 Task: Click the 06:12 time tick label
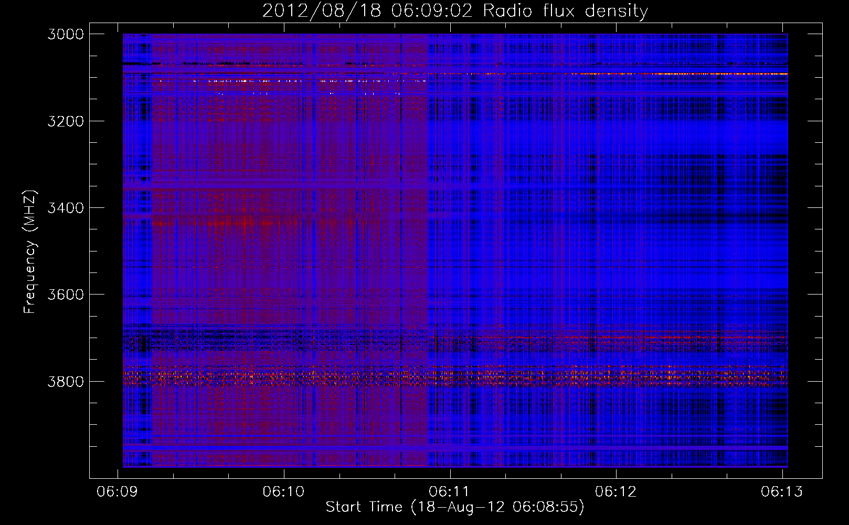click(x=616, y=491)
